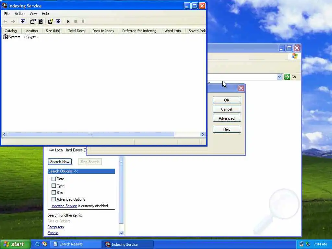Click the Files or Folders link
Screen dimensions: 332x249
(x=59, y=221)
